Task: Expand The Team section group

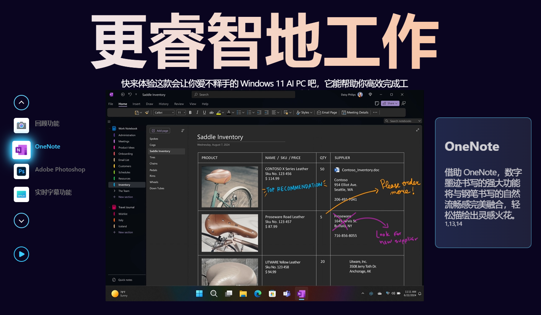Action: [114, 191]
